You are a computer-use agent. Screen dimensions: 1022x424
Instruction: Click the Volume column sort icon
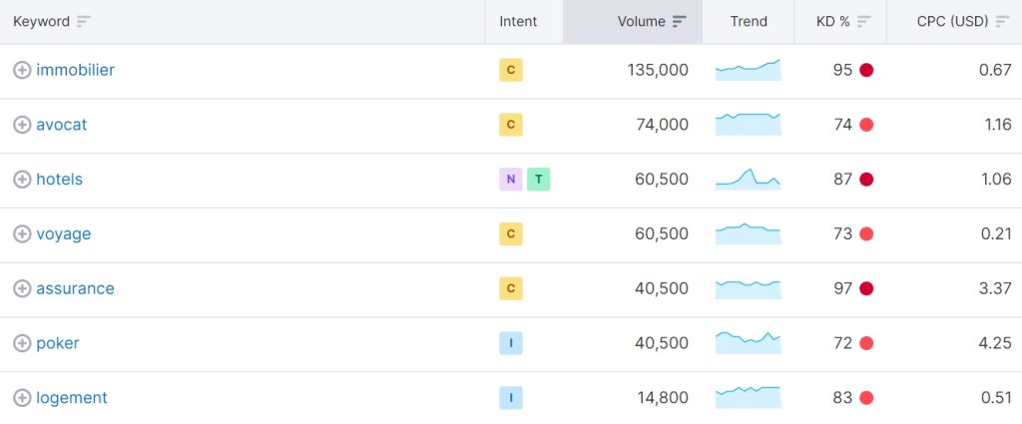pyautogui.click(x=680, y=22)
